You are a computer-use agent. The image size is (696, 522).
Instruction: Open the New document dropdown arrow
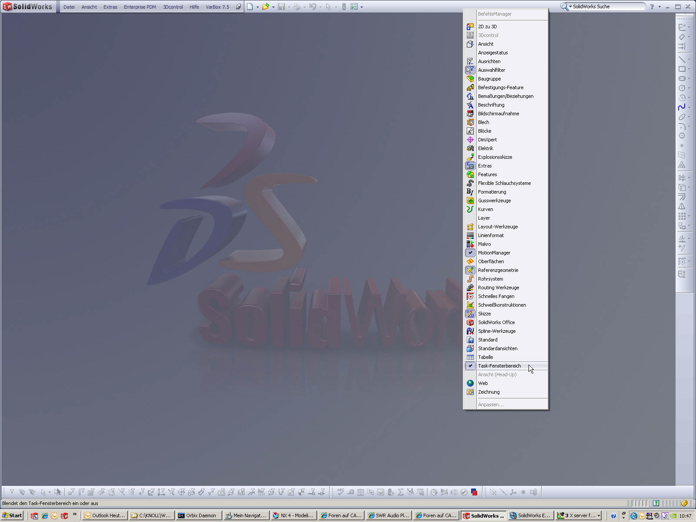click(x=258, y=7)
